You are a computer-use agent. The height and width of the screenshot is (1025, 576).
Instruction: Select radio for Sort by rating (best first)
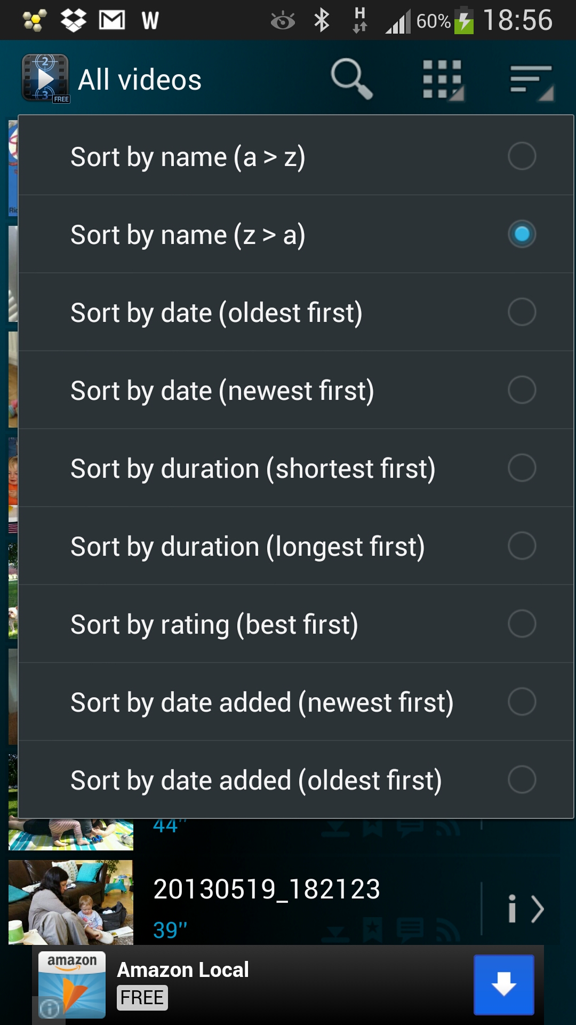(x=522, y=624)
